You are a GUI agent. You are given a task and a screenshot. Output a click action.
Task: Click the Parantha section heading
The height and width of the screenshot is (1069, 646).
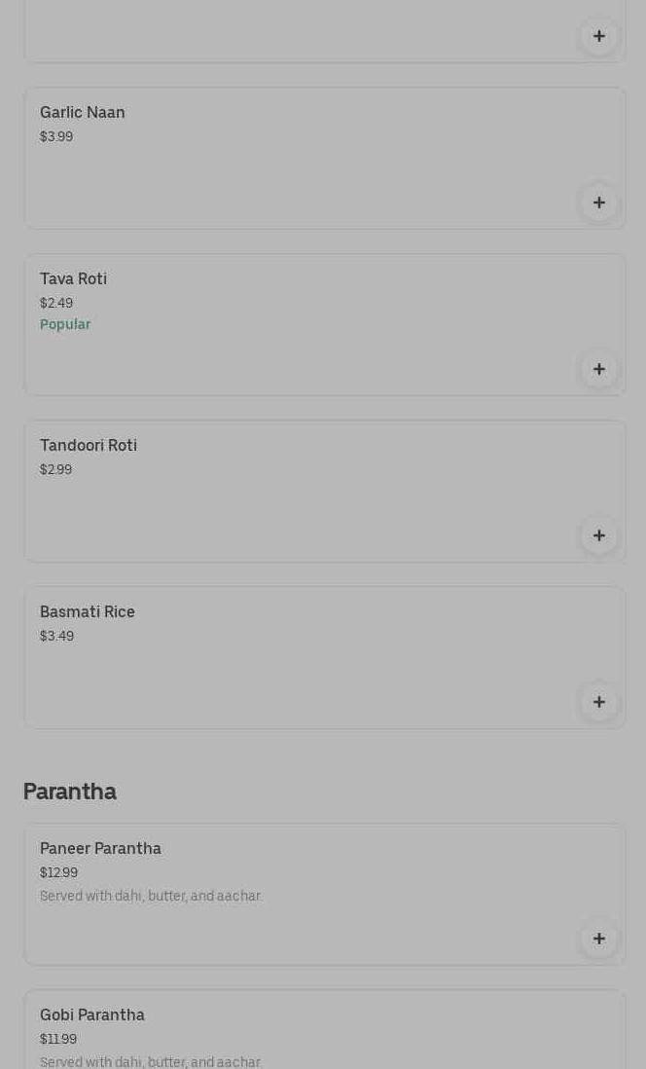(x=70, y=792)
